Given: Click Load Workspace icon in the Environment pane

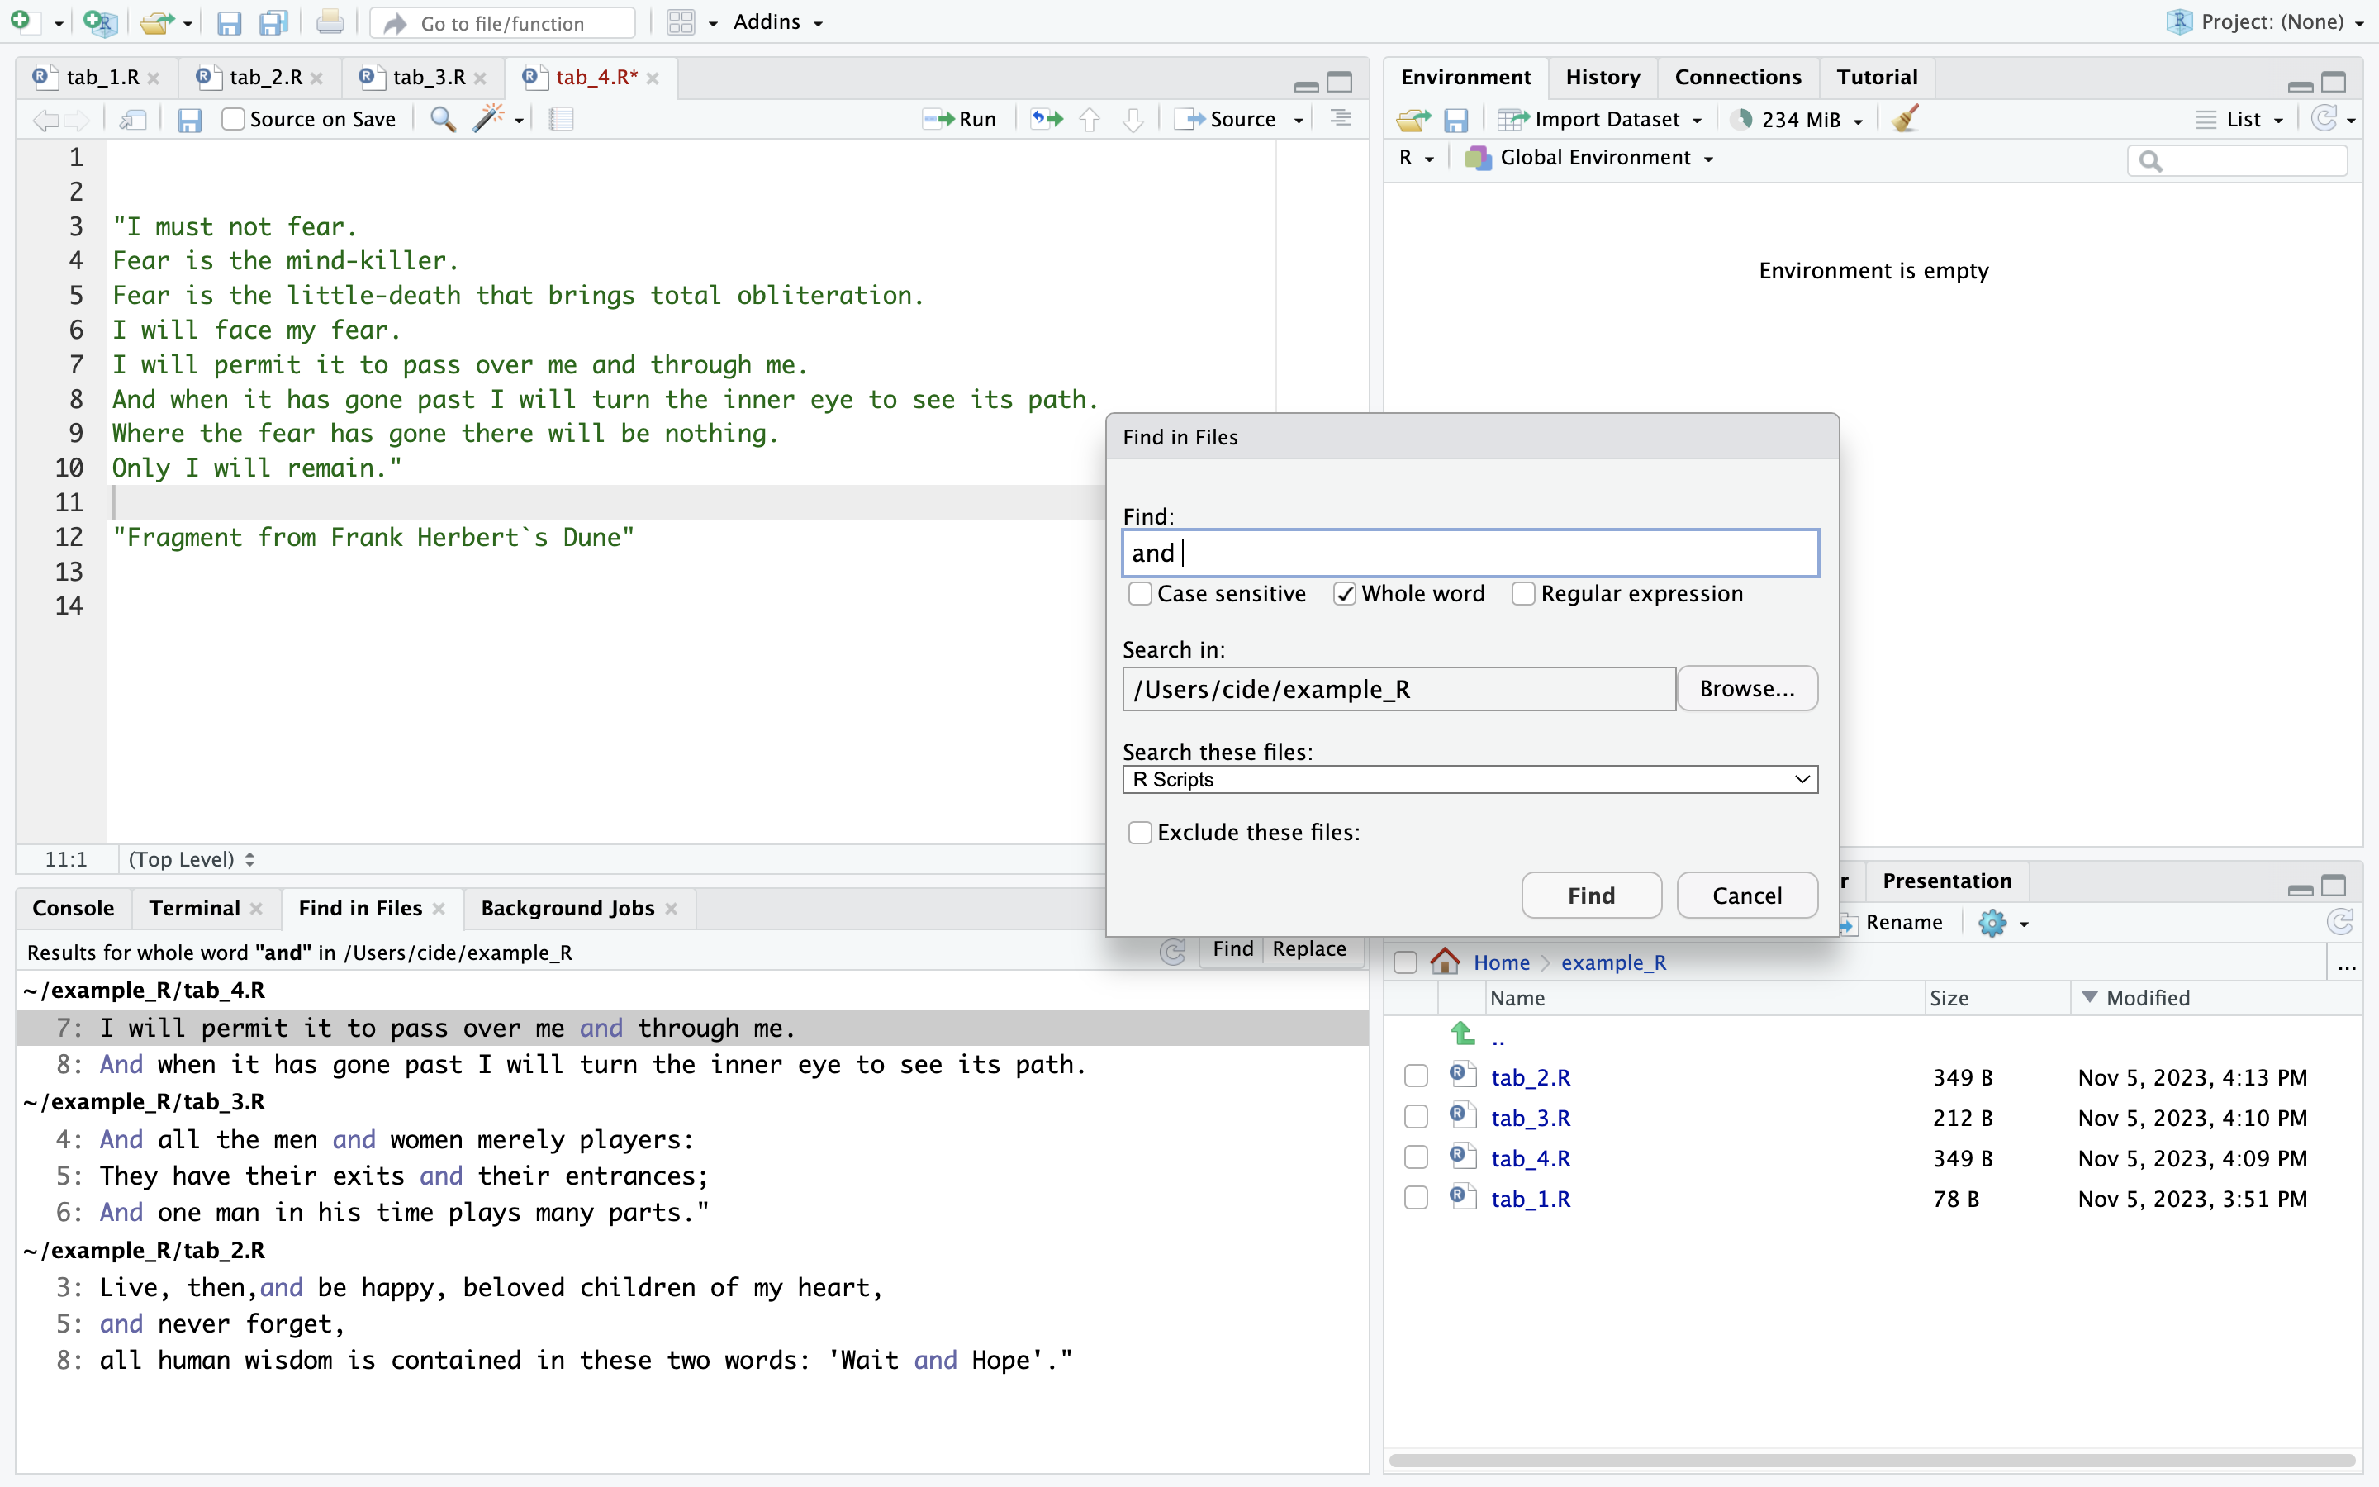Looking at the screenshot, I should pos(1413,120).
